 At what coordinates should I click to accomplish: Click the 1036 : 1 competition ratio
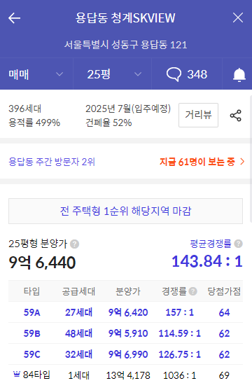point(180,375)
